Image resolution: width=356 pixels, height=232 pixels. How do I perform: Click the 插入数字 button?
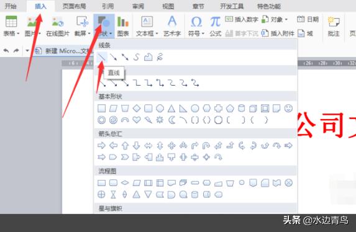point(242,19)
